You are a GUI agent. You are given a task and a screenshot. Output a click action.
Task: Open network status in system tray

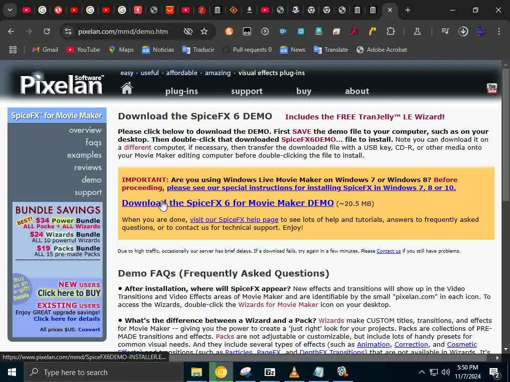(434, 372)
